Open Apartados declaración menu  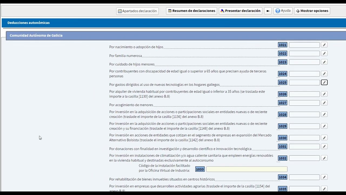tap(137, 11)
